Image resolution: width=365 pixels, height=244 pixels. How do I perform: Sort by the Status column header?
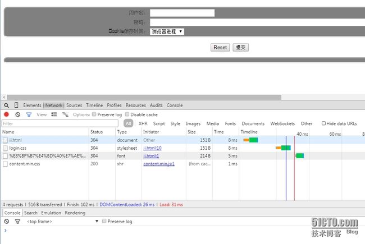pyautogui.click(x=102, y=132)
